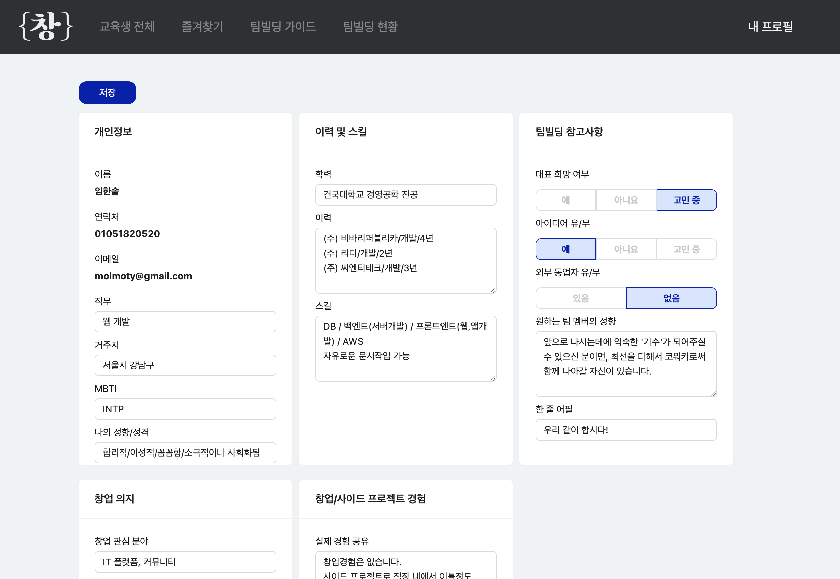
Task: Open 내 프로필 link
Action: pos(770,26)
